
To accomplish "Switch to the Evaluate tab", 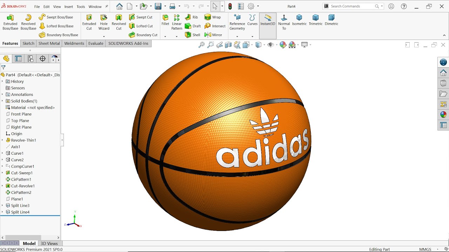I will (x=96, y=43).
